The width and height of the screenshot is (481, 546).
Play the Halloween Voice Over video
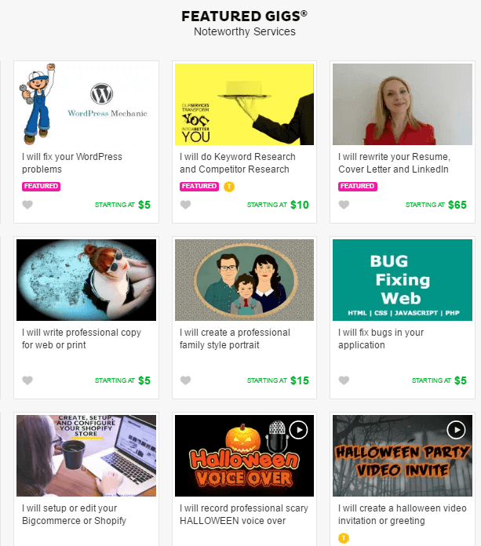(298, 430)
